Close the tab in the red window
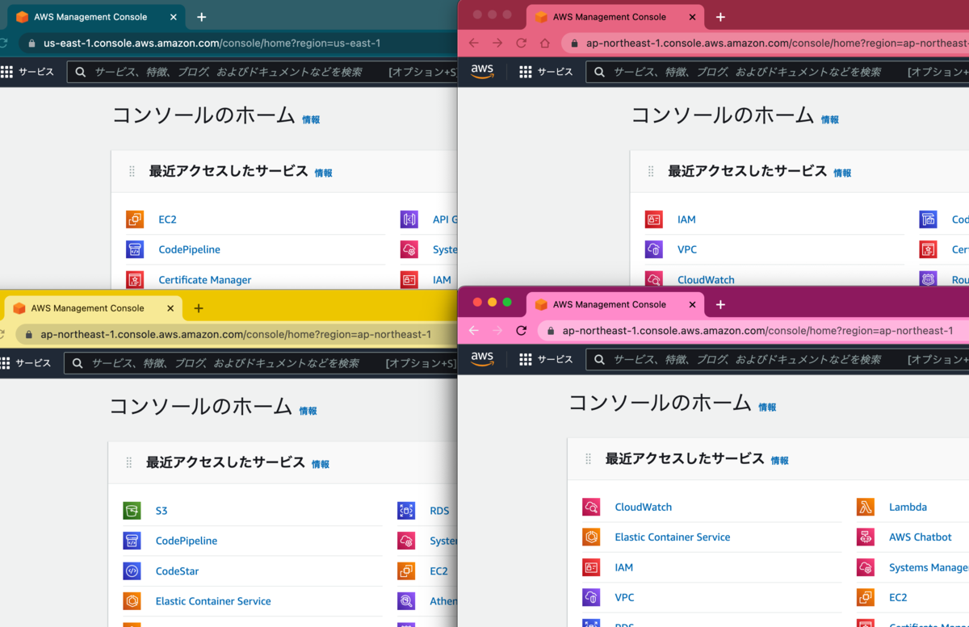This screenshot has height=627, width=969. tap(693, 17)
